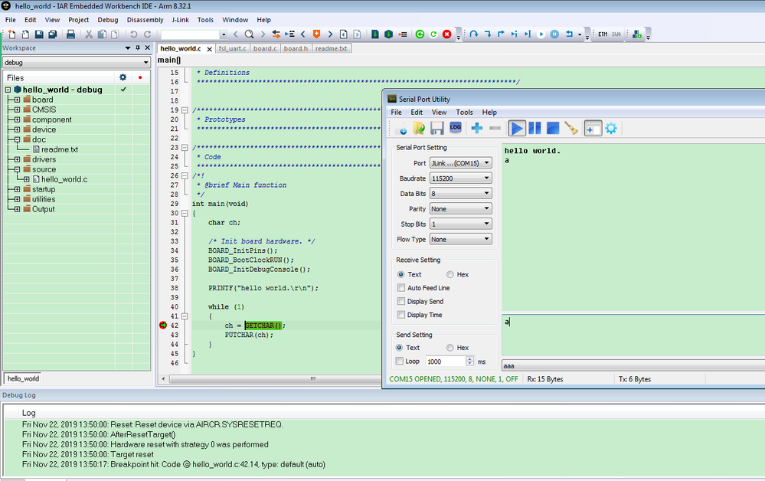The height and width of the screenshot is (481, 765).
Task: Click the blue plus icon in serial toolbar
Action: click(476, 128)
